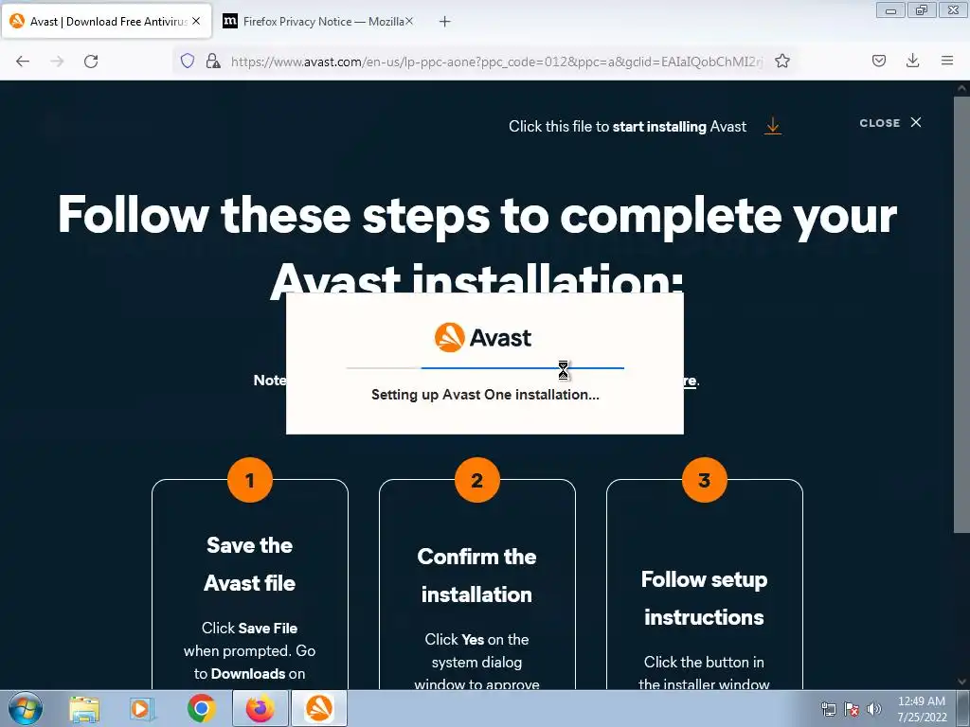The width and height of the screenshot is (970, 727).
Task: Dismiss the overlay with CLOSE
Action: coord(890,123)
